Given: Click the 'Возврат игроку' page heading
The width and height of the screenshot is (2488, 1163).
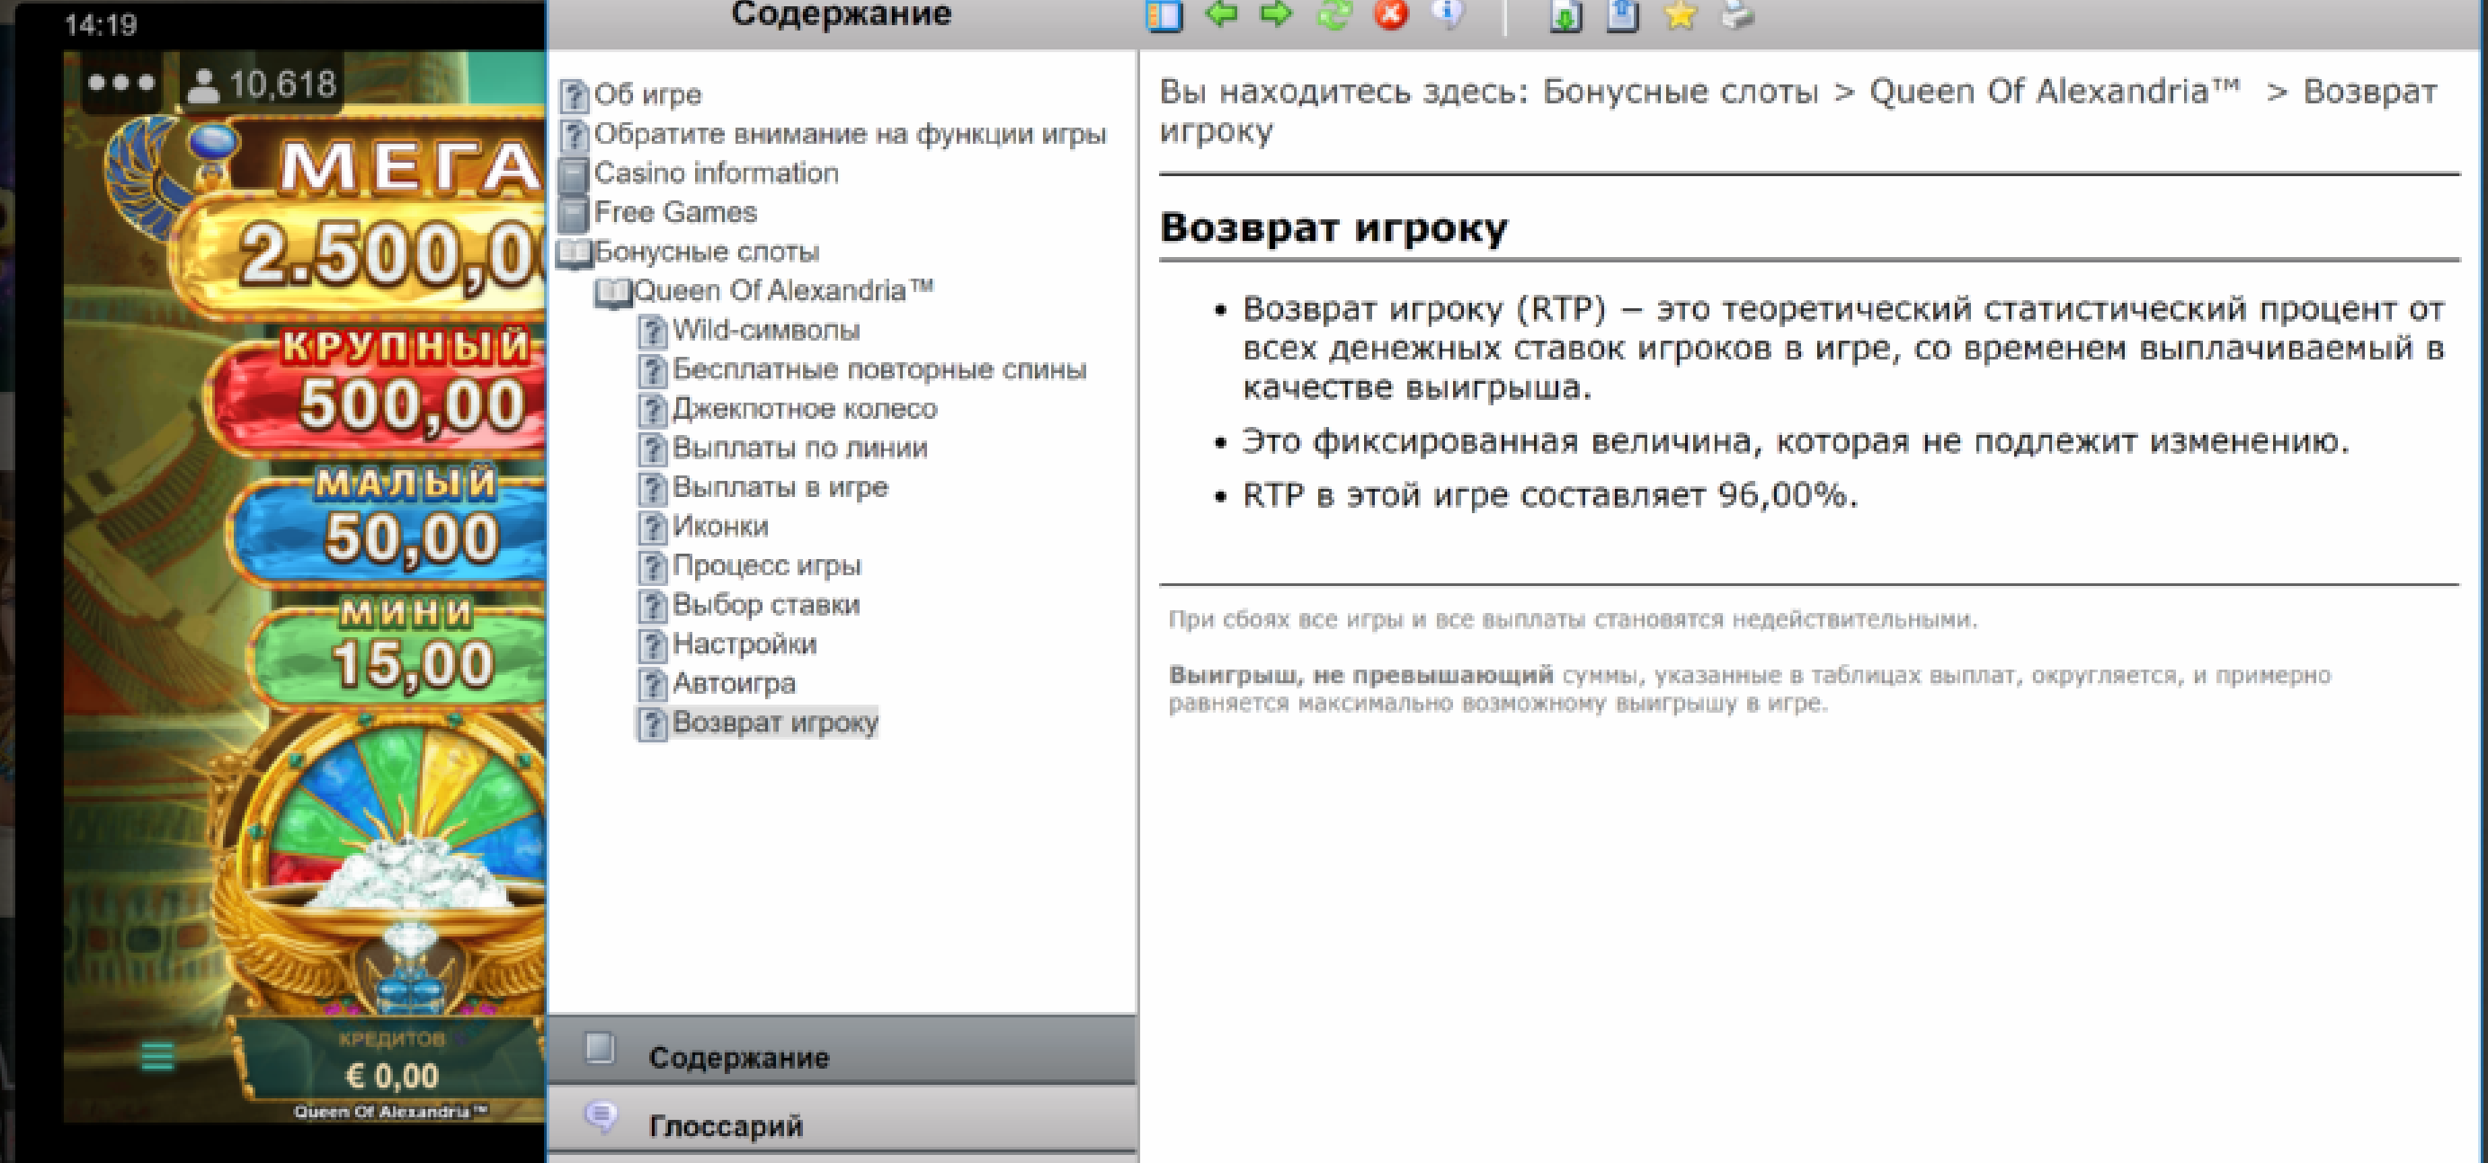Looking at the screenshot, I should pyautogui.click(x=1333, y=229).
